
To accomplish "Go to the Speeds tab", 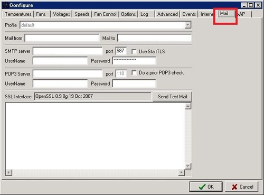I will click(x=82, y=14).
